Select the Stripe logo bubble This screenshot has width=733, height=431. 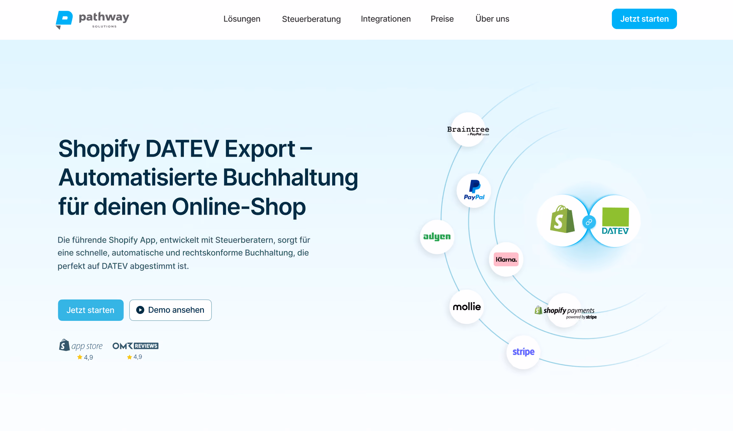coord(524,352)
